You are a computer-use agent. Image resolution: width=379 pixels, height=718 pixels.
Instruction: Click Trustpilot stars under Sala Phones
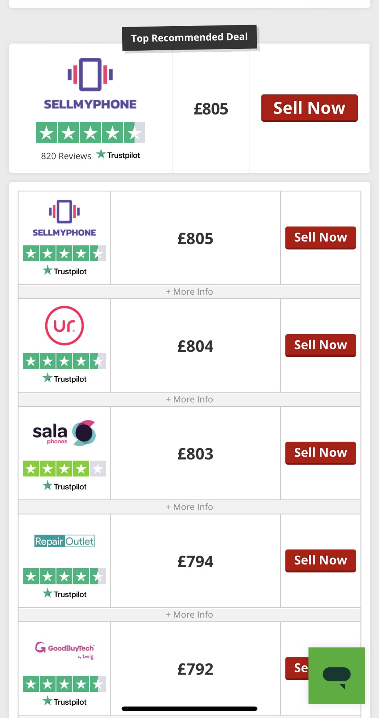(65, 468)
